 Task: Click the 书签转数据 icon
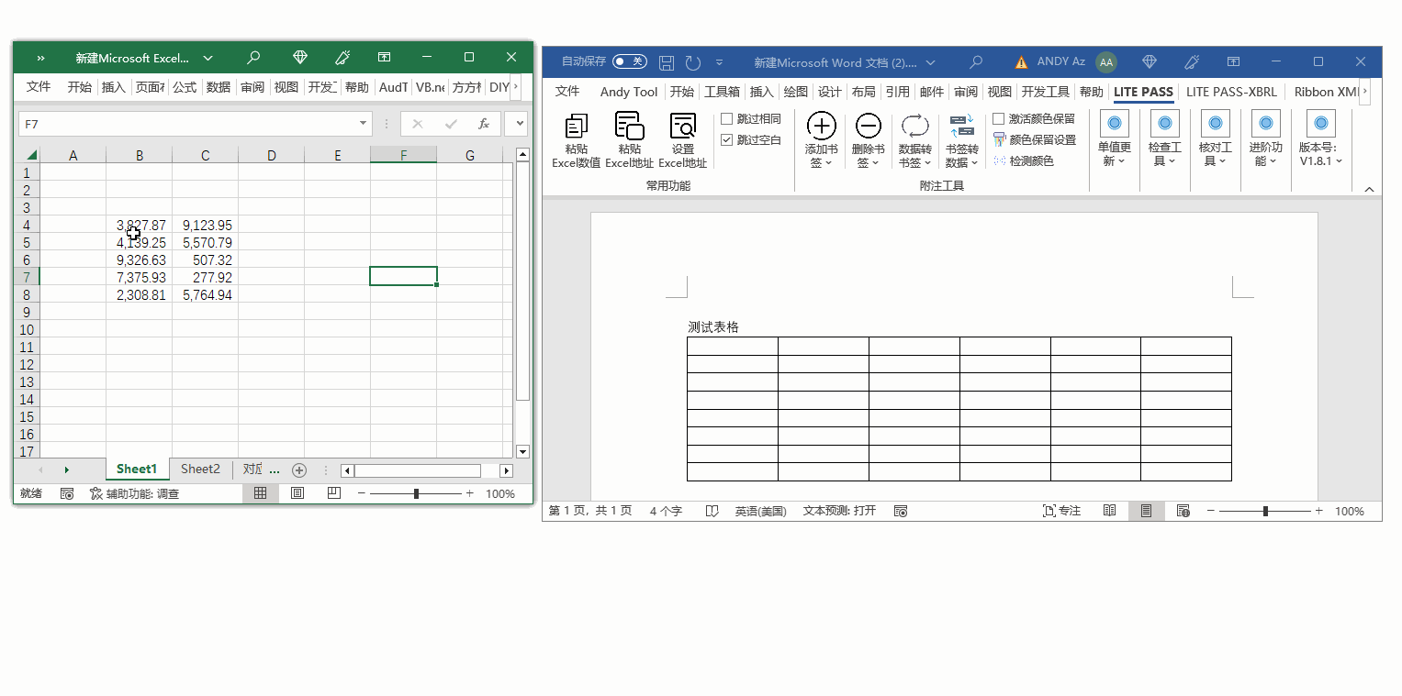point(961,126)
